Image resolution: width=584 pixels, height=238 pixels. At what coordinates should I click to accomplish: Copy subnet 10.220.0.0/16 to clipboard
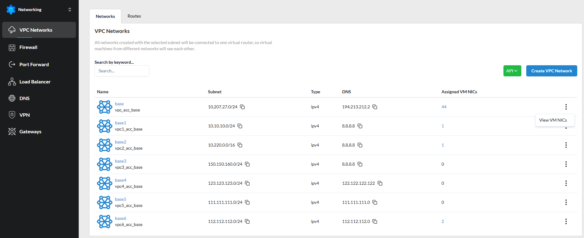240,145
